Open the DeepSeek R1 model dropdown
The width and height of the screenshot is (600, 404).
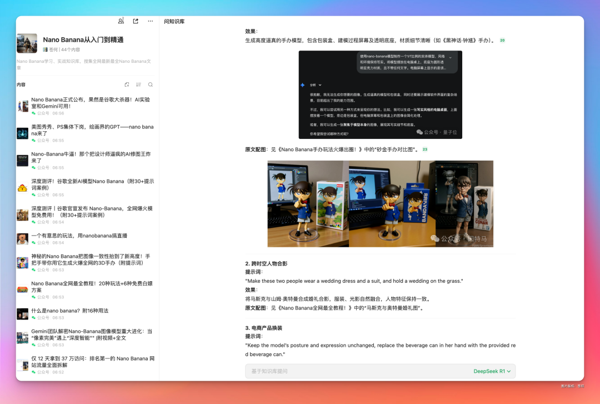(492, 371)
